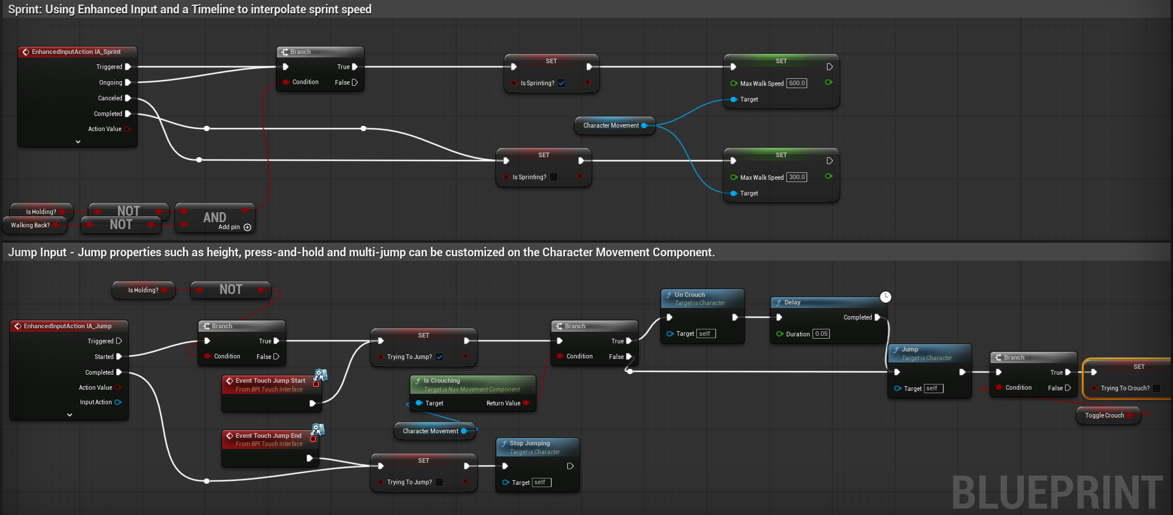Select the upper NOT node near Is Holding?
1173x515 pixels.
128,211
